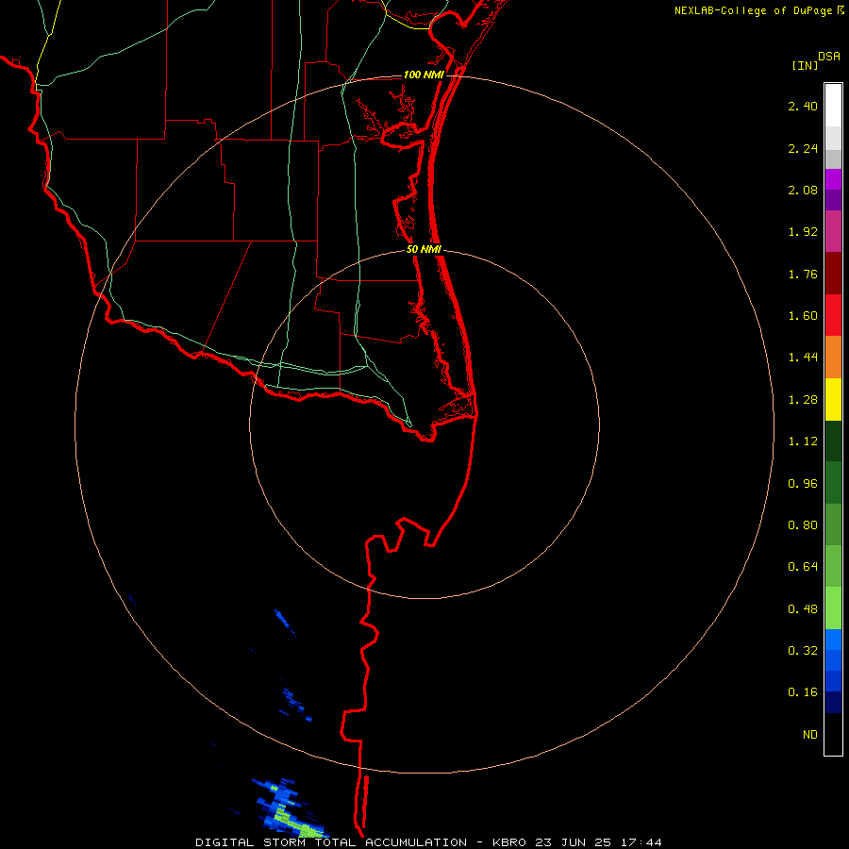
Task: Click the DSA product label
Action: [829, 57]
